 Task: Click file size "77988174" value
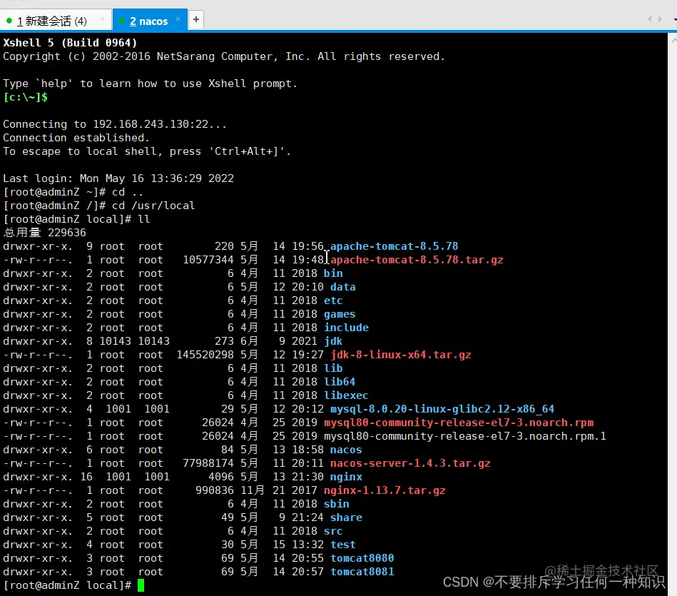pos(208,463)
